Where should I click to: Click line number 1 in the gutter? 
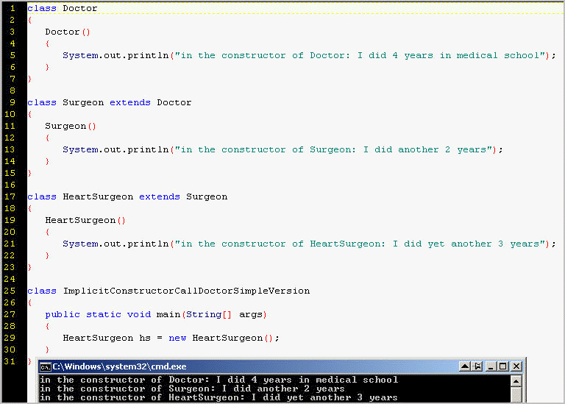(13, 8)
